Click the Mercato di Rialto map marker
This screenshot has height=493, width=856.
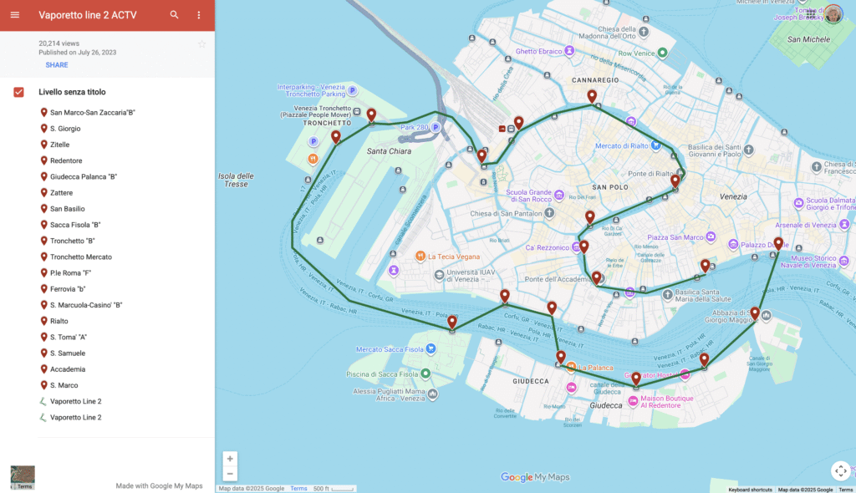657,145
